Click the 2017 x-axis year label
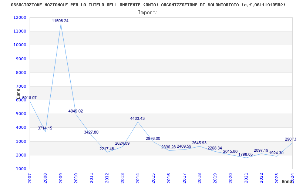296x185 pixels. [x=184, y=178]
